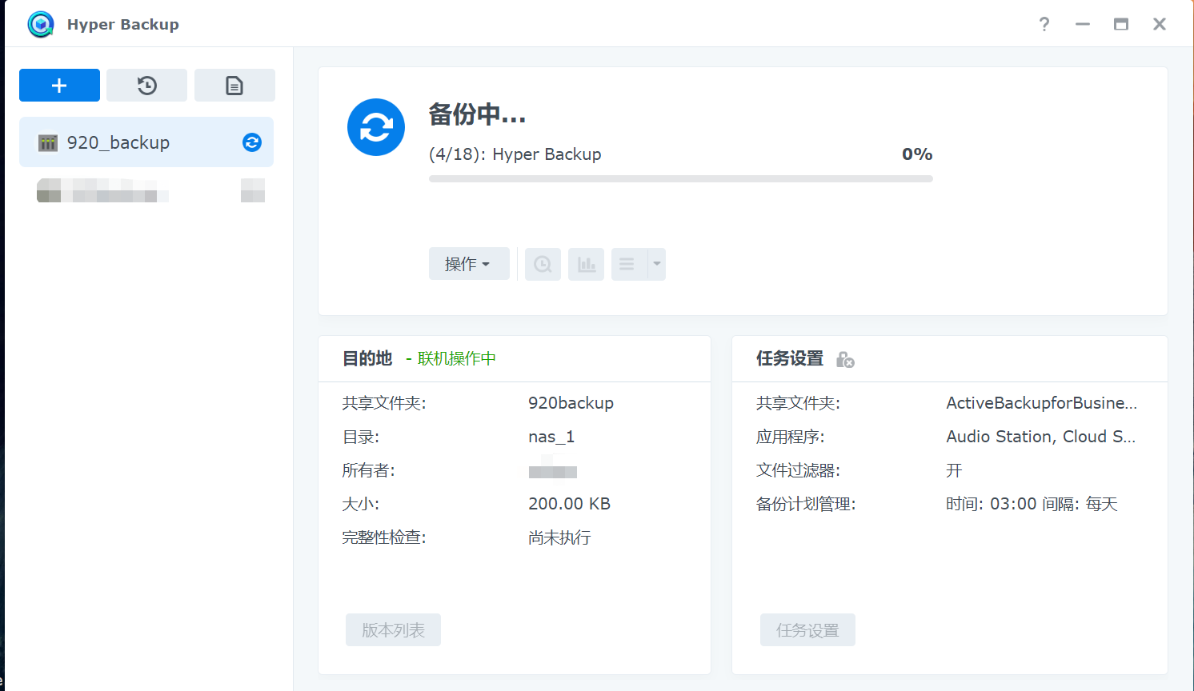Click the 任务设置 button at bottom
Image resolution: width=1194 pixels, height=691 pixels.
pyautogui.click(x=807, y=630)
